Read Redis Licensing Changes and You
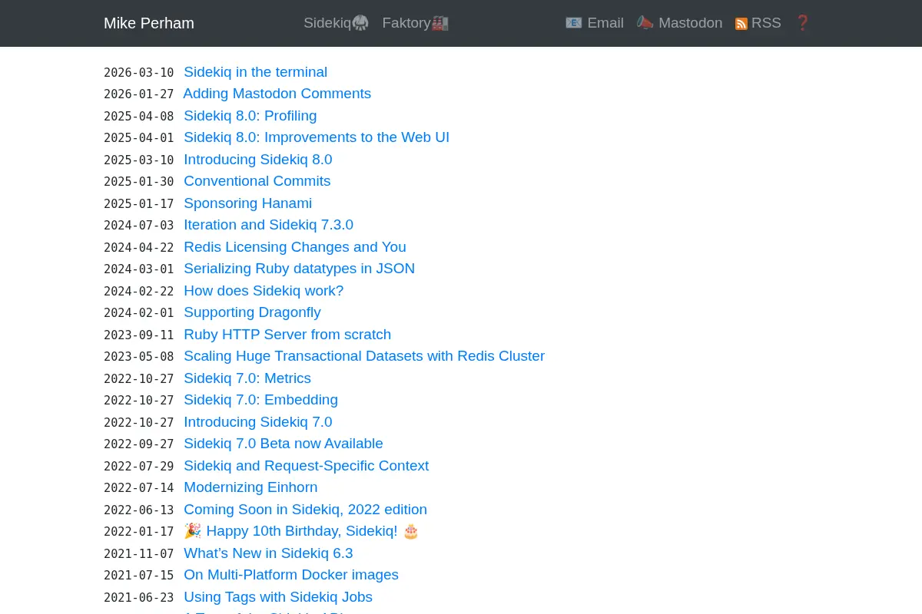Viewport: 922px width, 614px height. click(294, 247)
